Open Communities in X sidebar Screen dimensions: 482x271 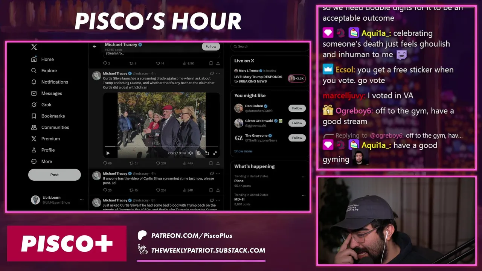(50, 127)
